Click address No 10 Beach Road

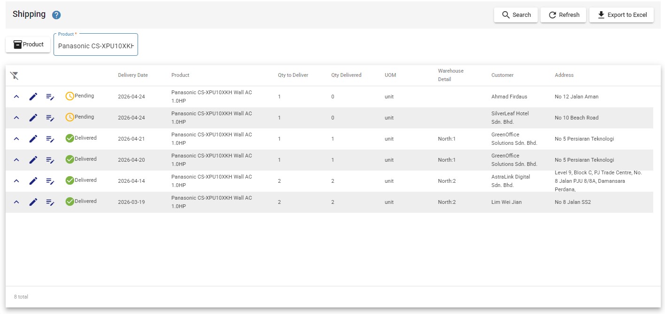click(x=577, y=118)
